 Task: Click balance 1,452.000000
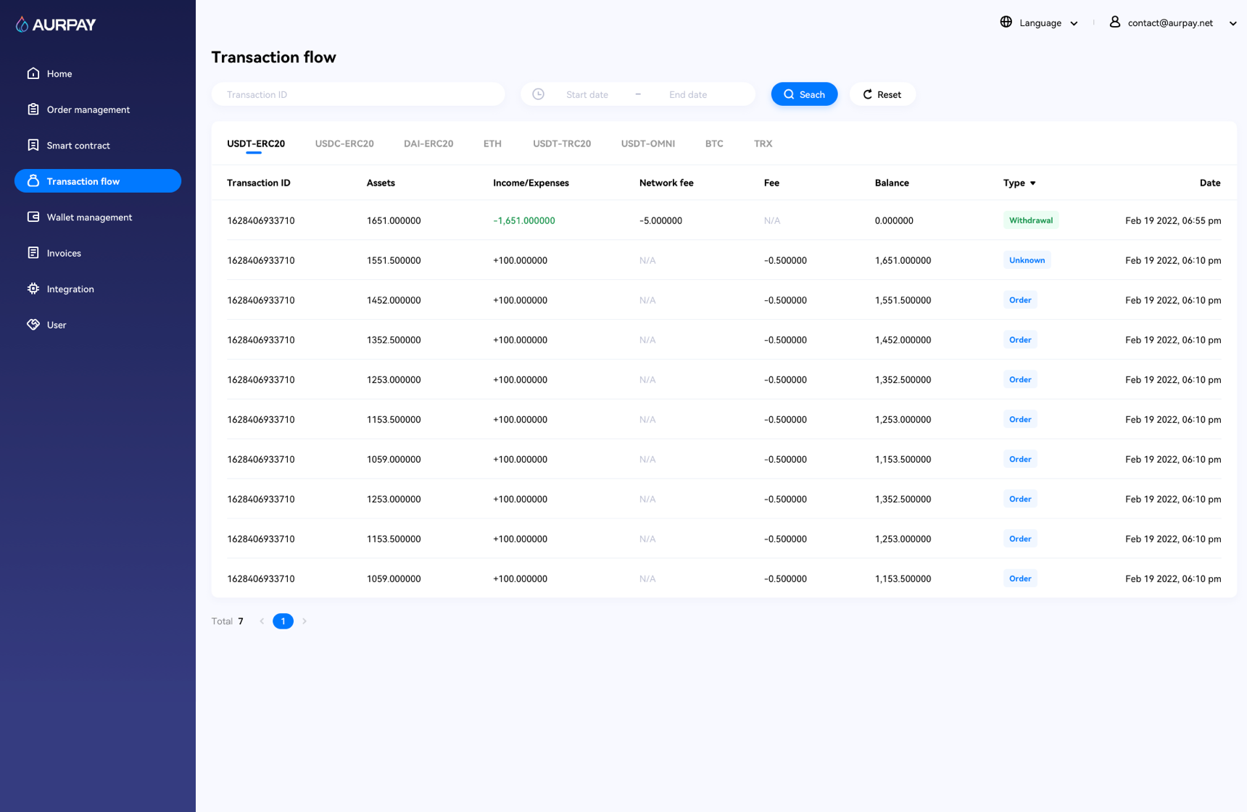tap(903, 340)
